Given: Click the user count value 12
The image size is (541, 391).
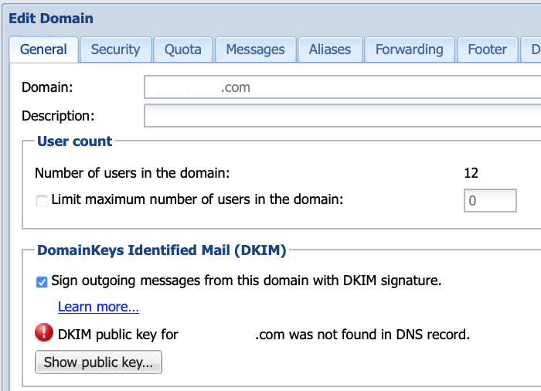Looking at the screenshot, I should click(471, 172).
